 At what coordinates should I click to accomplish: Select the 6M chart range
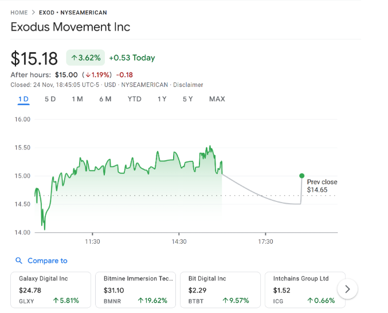(x=105, y=99)
